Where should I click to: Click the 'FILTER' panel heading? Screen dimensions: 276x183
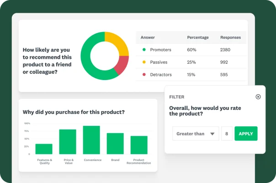click(177, 97)
